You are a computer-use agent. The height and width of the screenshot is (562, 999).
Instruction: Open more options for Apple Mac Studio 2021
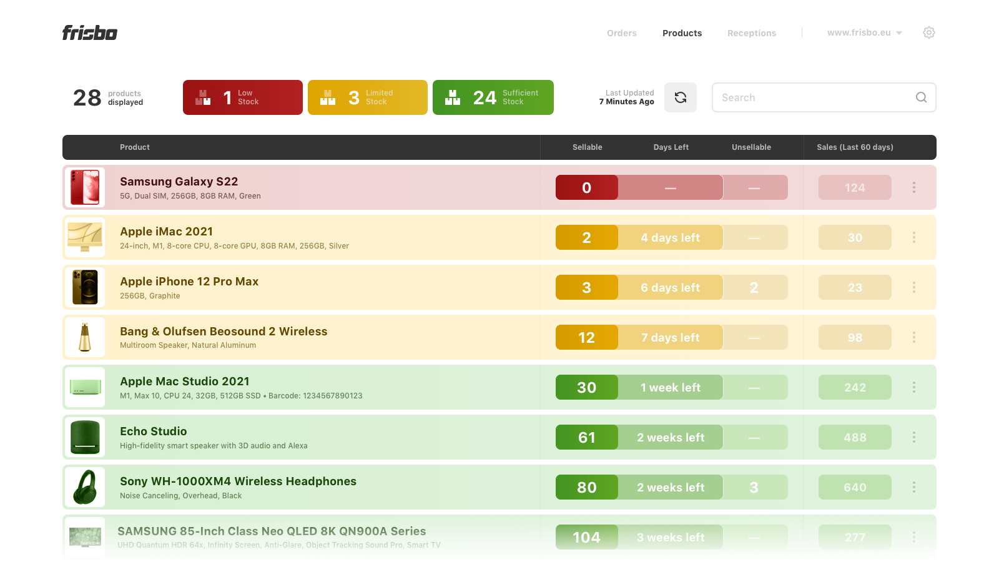[x=914, y=387]
